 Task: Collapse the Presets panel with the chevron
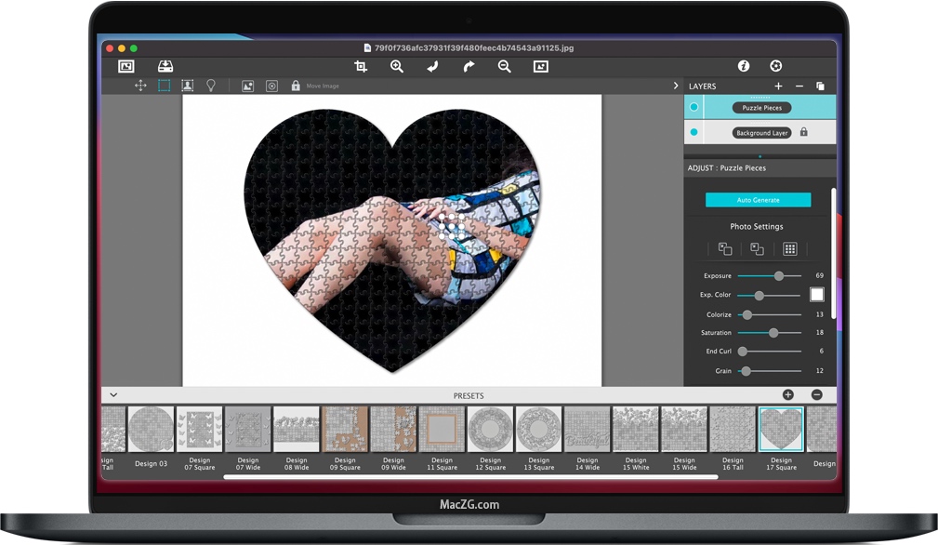112,394
